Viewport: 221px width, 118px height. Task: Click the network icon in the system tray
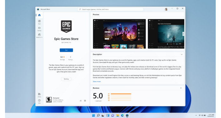[x=199, y=115]
